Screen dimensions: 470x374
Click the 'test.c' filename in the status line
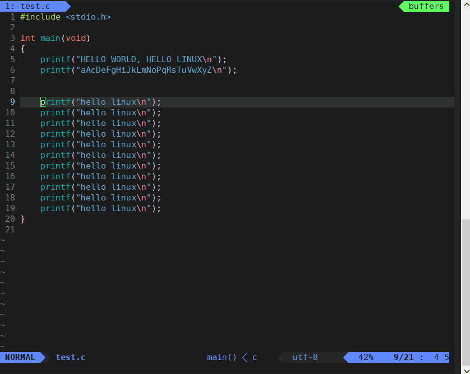click(x=71, y=357)
